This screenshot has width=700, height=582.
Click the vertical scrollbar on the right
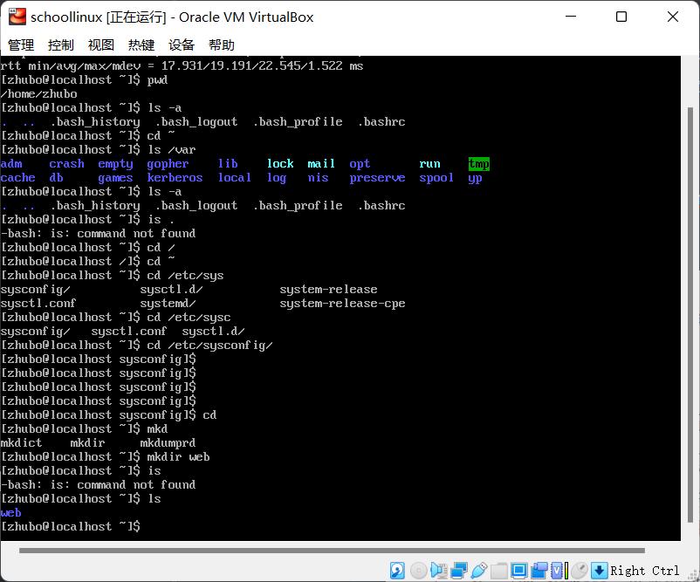pos(690,315)
